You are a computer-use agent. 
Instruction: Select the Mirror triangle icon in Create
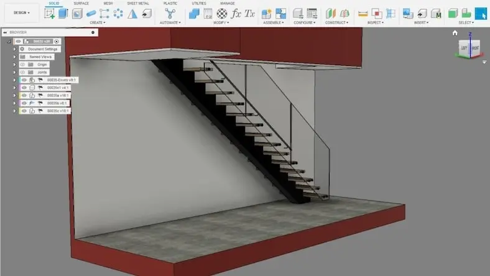tap(132, 14)
